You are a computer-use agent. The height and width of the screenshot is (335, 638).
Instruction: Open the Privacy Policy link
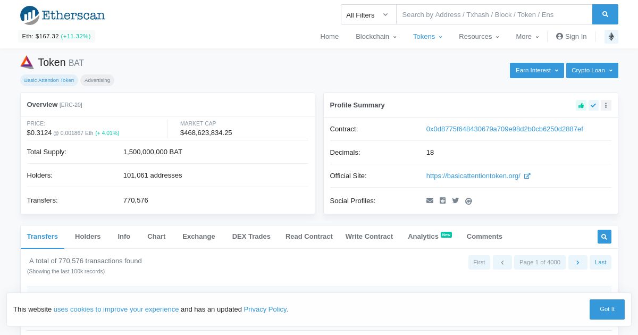[x=265, y=309]
